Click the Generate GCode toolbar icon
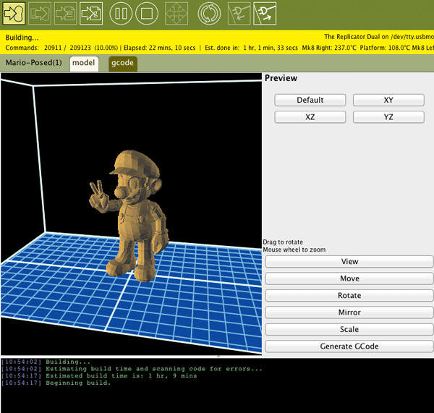The height and width of the screenshot is (413, 434). click(91, 14)
